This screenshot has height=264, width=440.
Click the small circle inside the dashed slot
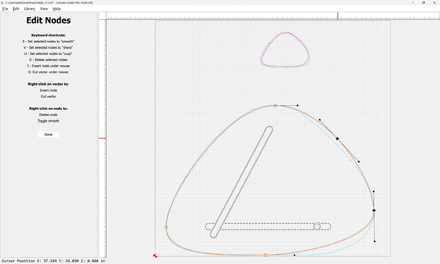tap(316, 226)
